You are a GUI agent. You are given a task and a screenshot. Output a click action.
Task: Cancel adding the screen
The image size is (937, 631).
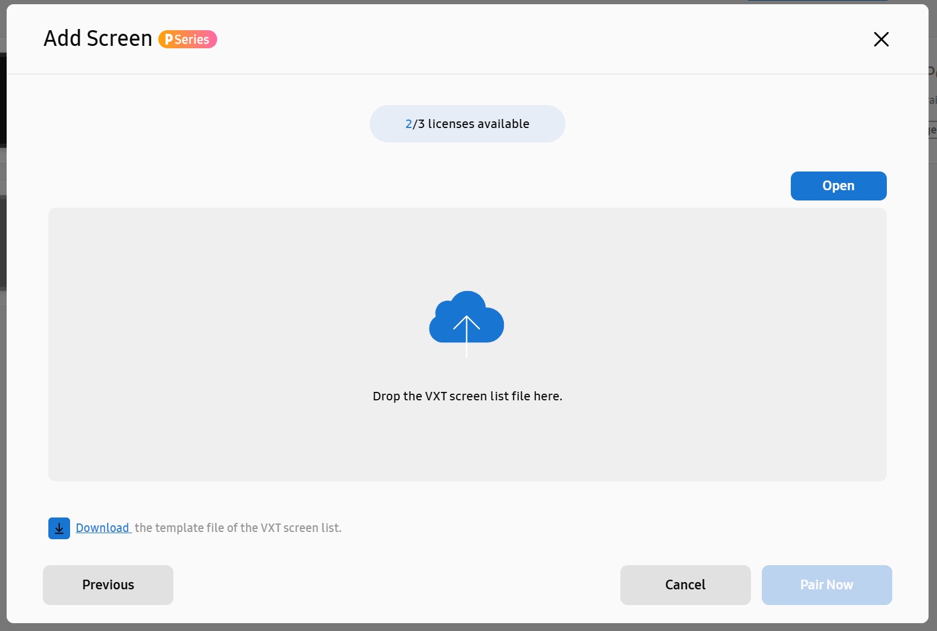pos(685,585)
